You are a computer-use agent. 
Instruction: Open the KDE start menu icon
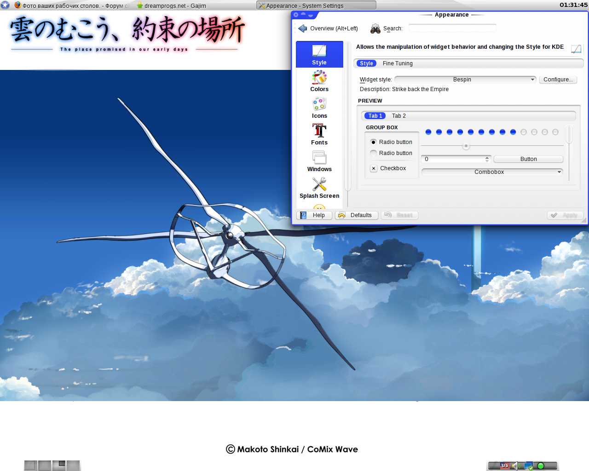coord(5,5)
